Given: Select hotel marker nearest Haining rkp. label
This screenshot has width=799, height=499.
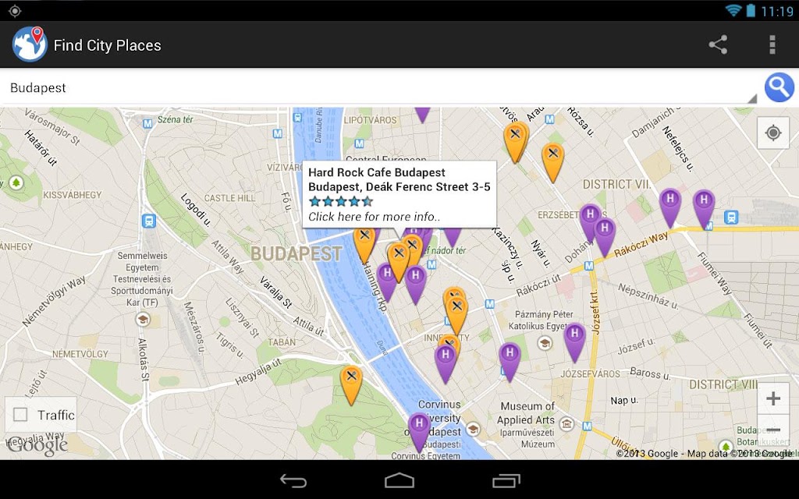Looking at the screenshot, I should click(x=387, y=282).
